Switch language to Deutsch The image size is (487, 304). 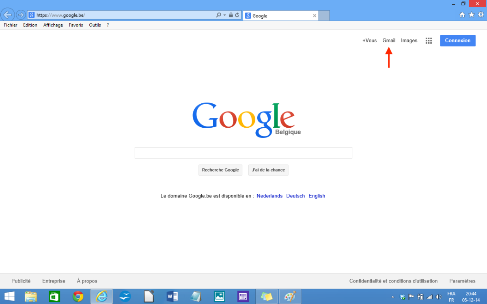(x=295, y=196)
